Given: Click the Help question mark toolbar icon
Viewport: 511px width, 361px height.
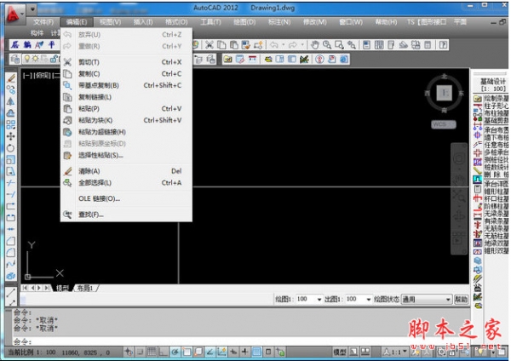Looking at the screenshot, I should (443, 44).
